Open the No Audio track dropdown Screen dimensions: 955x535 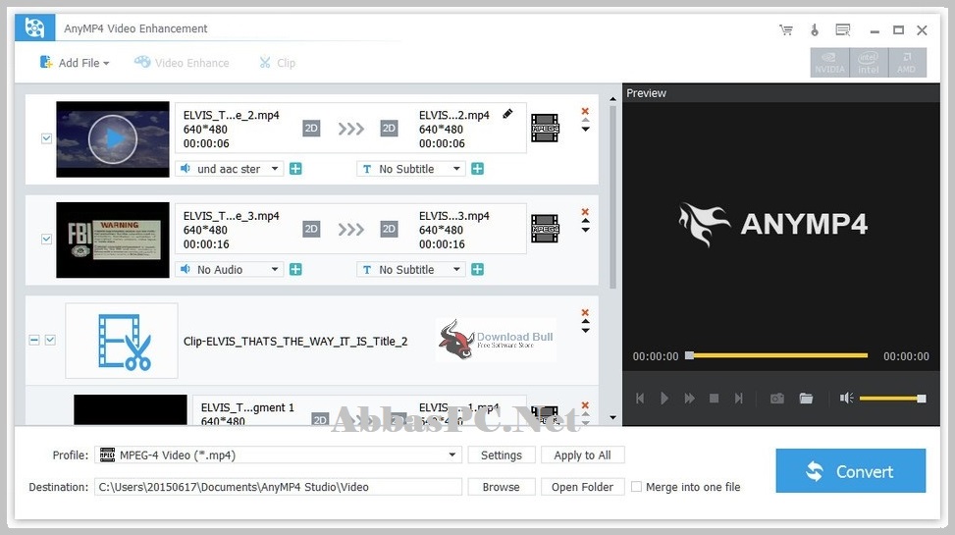click(230, 269)
